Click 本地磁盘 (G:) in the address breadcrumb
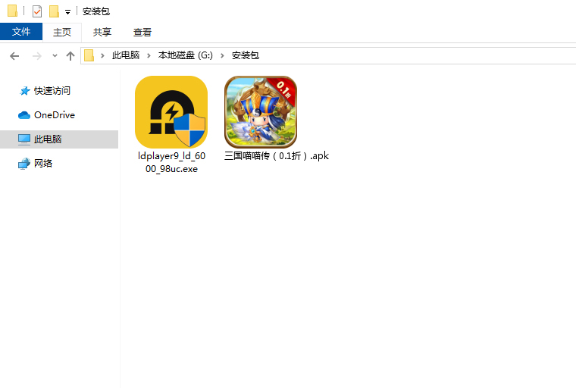The image size is (576, 388). point(186,56)
